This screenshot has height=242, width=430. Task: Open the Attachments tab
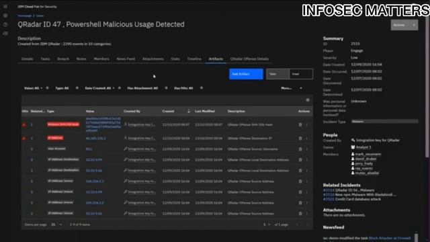pos(153,58)
